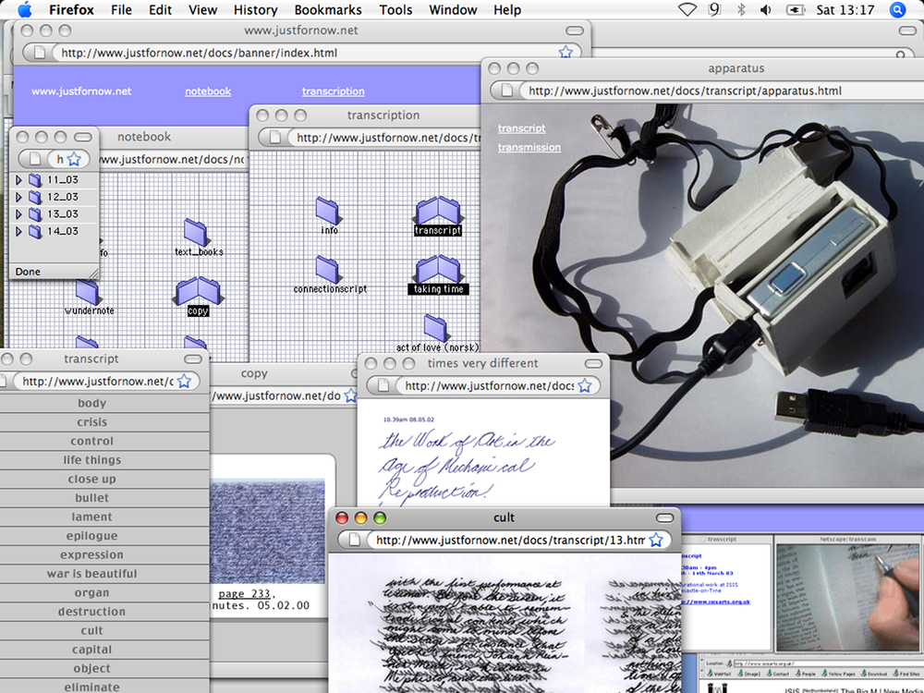Click the battery status icon
The image size is (924, 693).
pyautogui.click(x=796, y=10)
